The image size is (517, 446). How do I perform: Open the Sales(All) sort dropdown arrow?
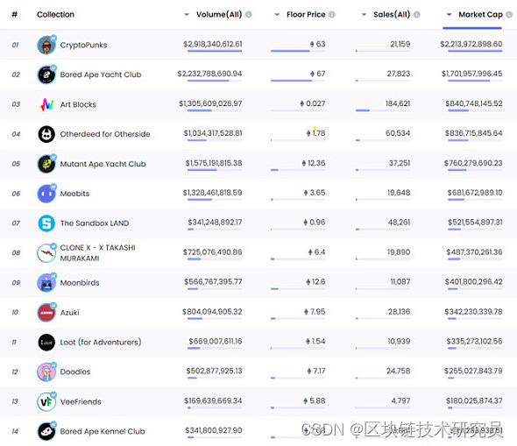coord(364,15)
